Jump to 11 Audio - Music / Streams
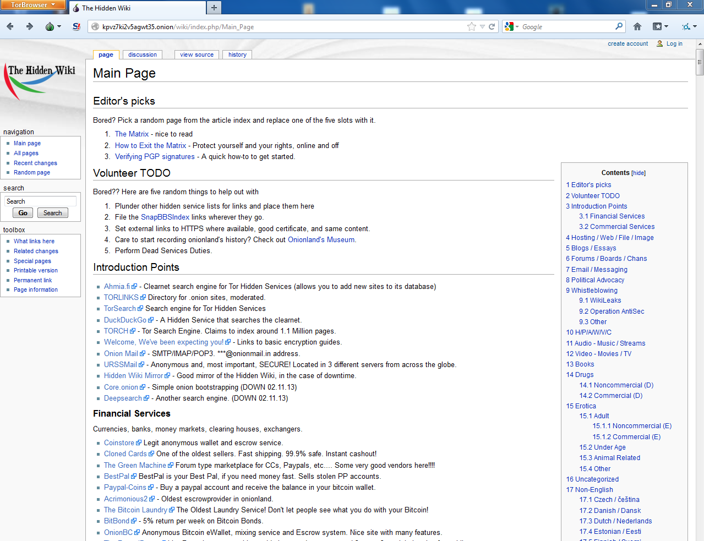The image size is (704, 541). 605,343
